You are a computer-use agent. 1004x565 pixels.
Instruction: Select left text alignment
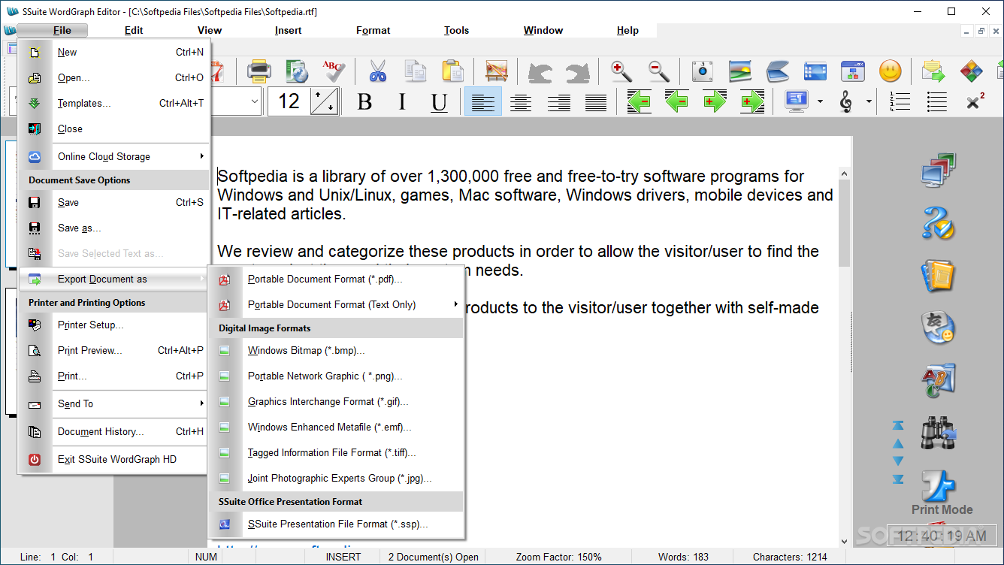[x=483, y=101]
